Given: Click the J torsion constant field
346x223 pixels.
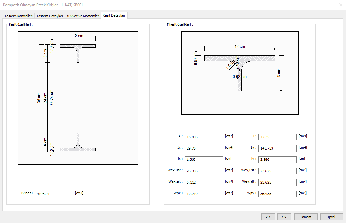Looking at the screenshot, I should (x=277, y=137).
